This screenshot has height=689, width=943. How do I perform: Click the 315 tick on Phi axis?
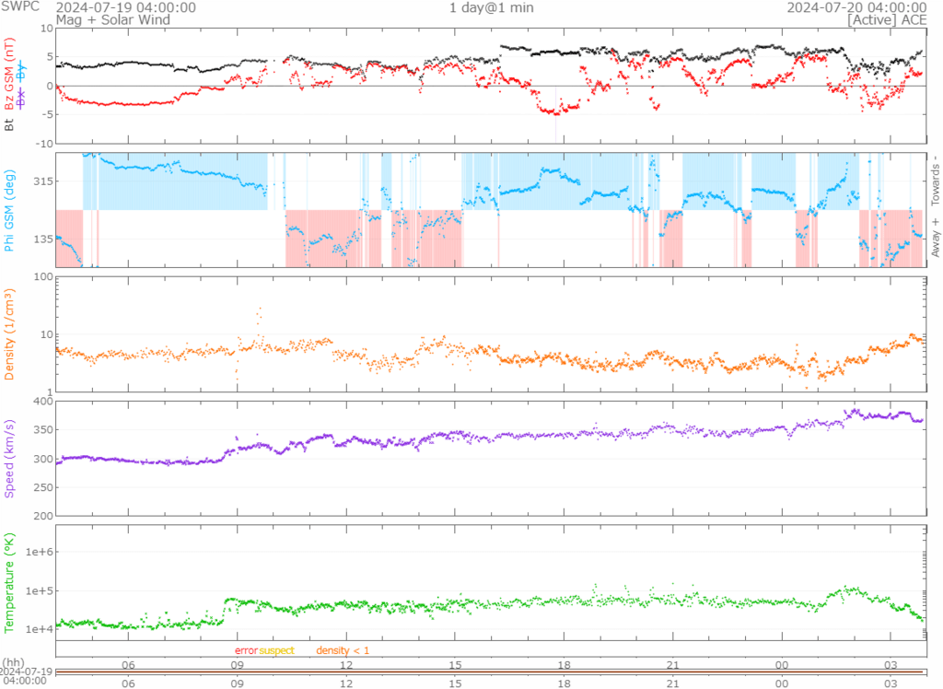pyautogui.click(x=42, y=181)
